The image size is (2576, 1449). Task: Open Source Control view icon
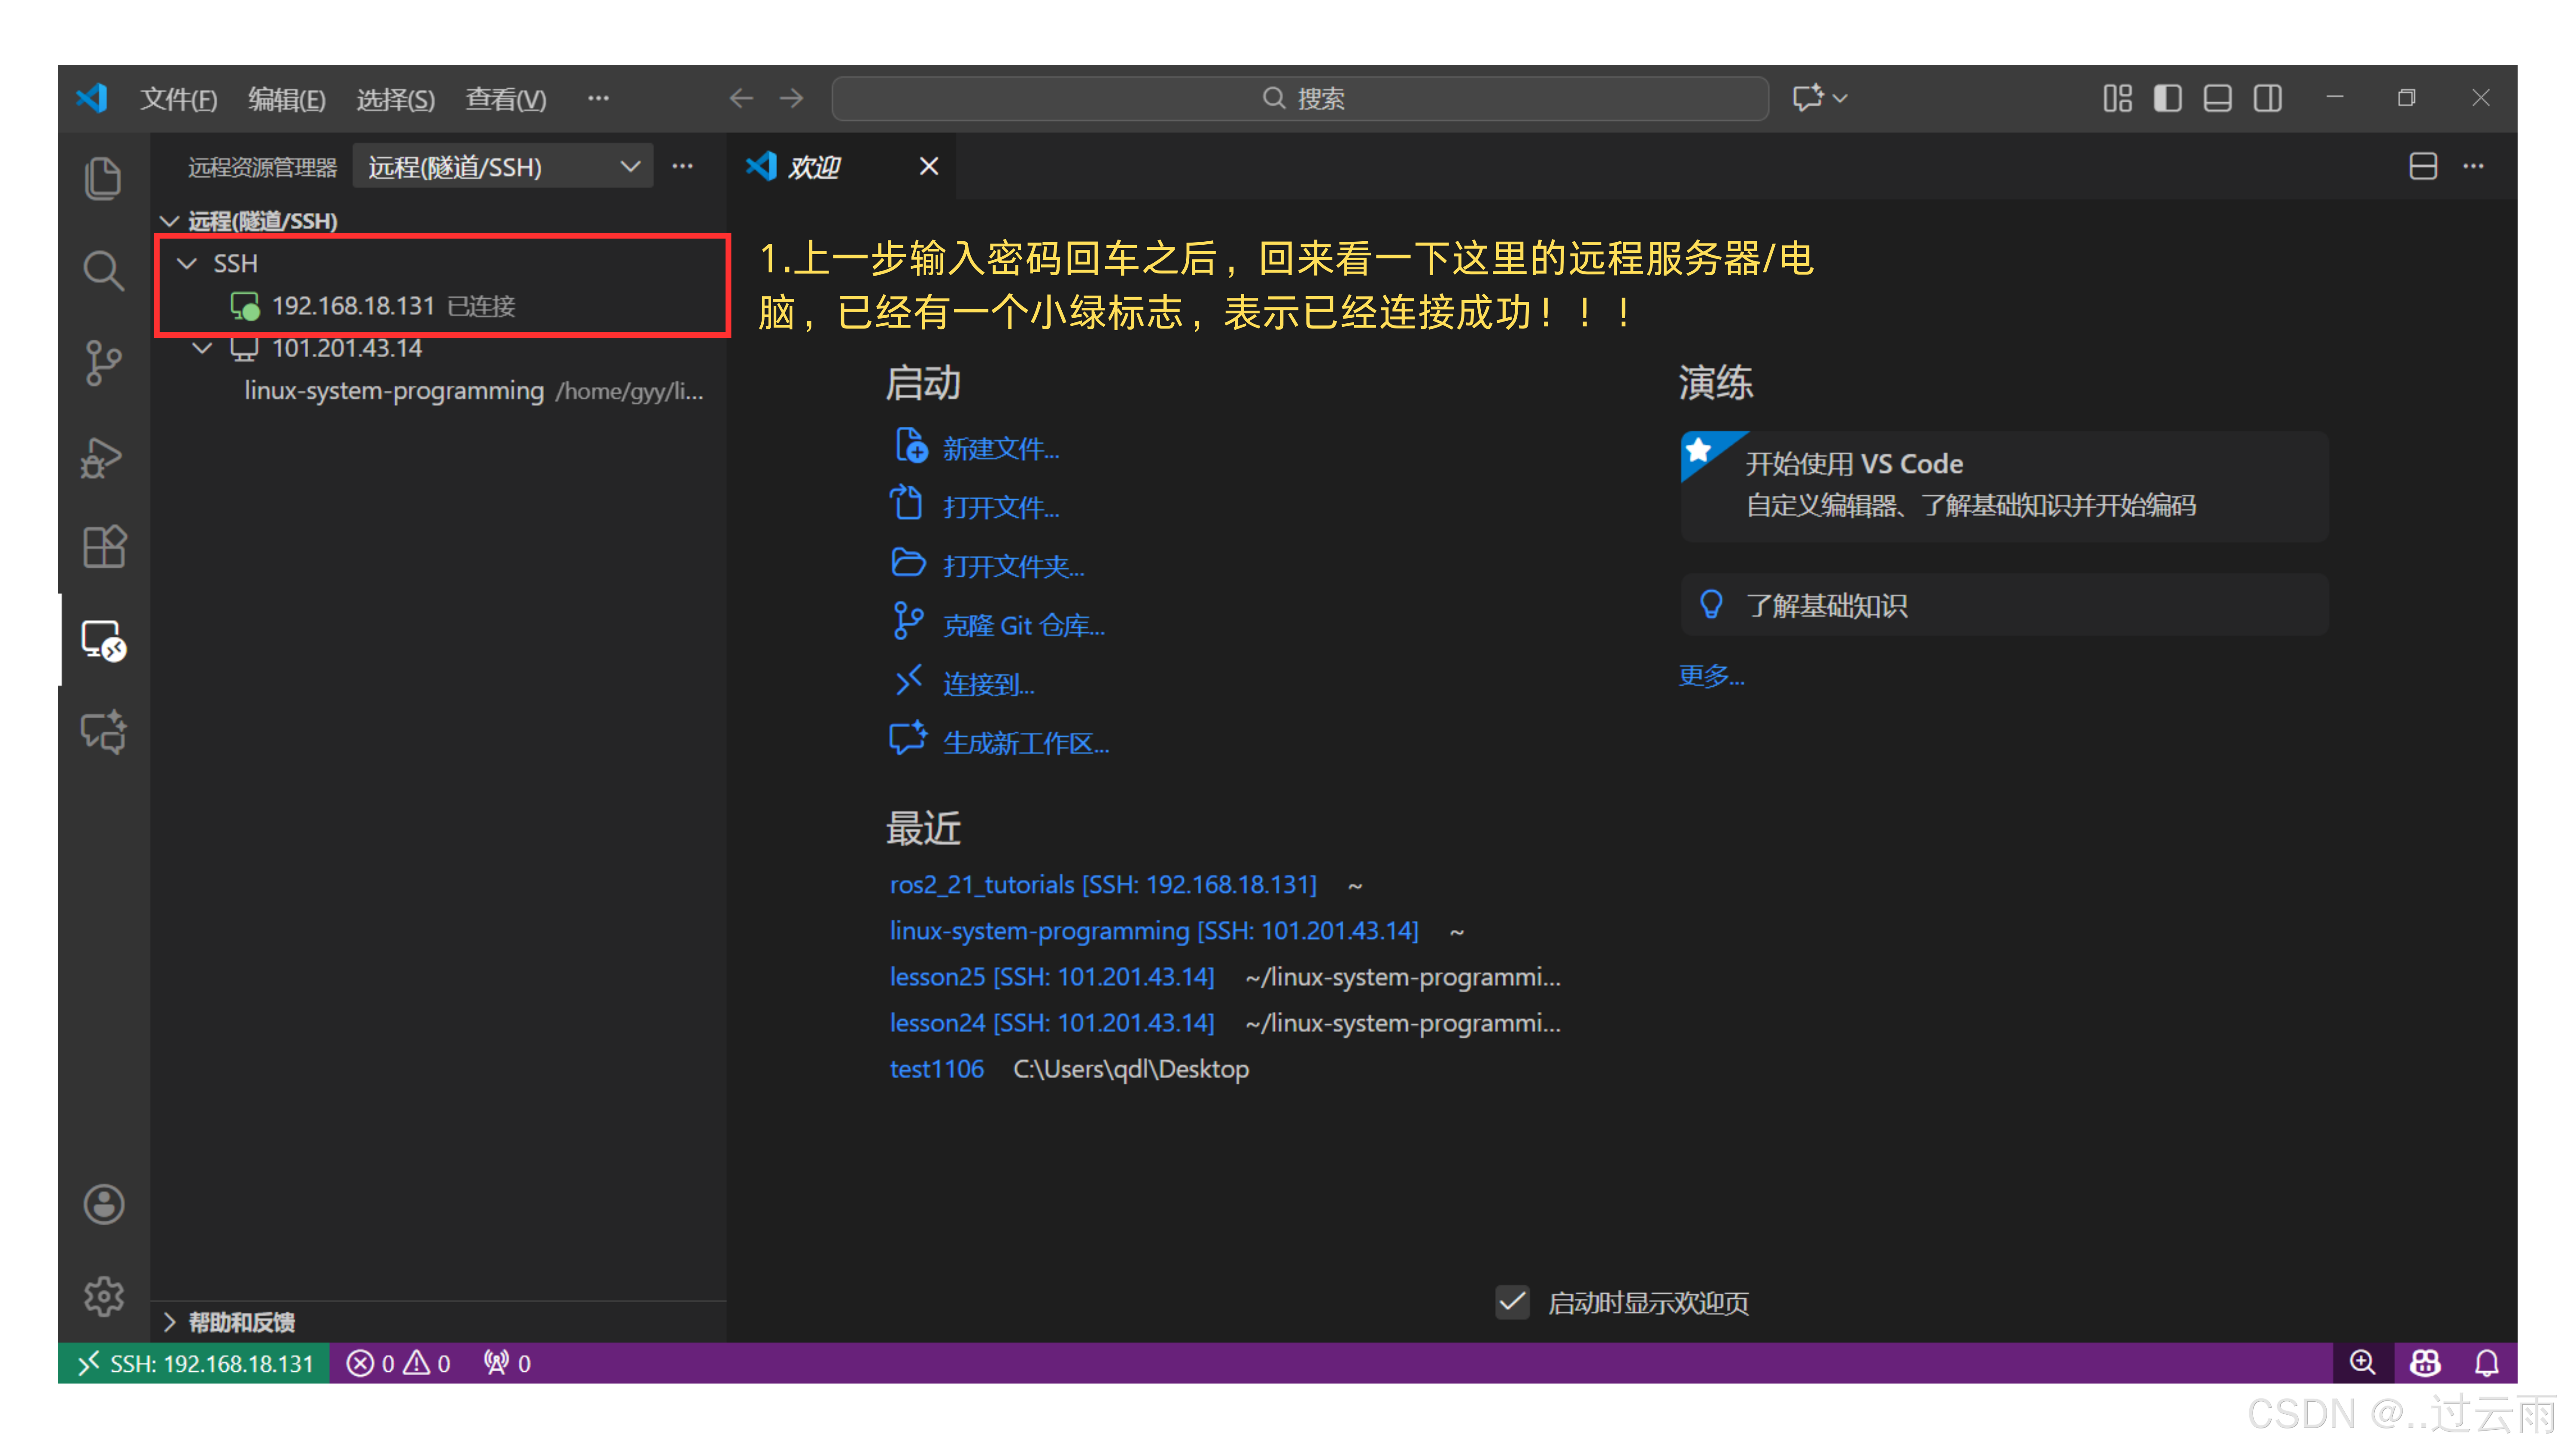coord(103,363)
